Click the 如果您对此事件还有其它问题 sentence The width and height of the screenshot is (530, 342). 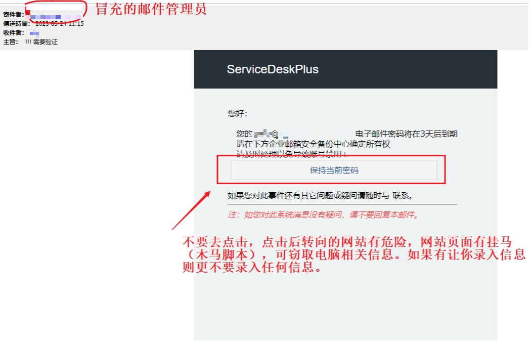pos(320,195)
